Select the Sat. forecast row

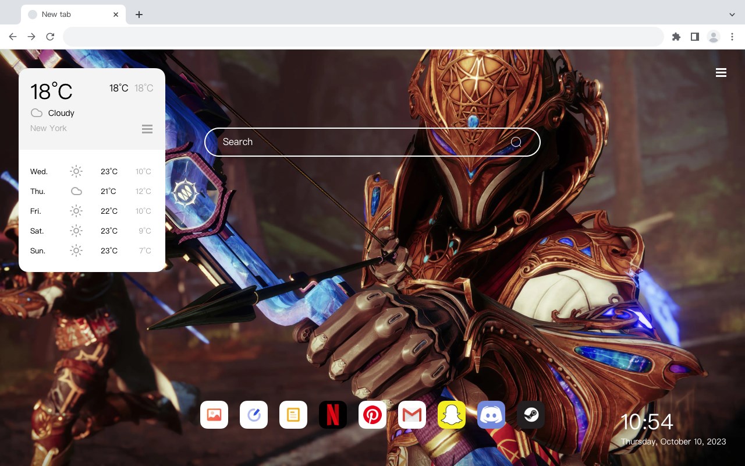[x=91, y=231]
